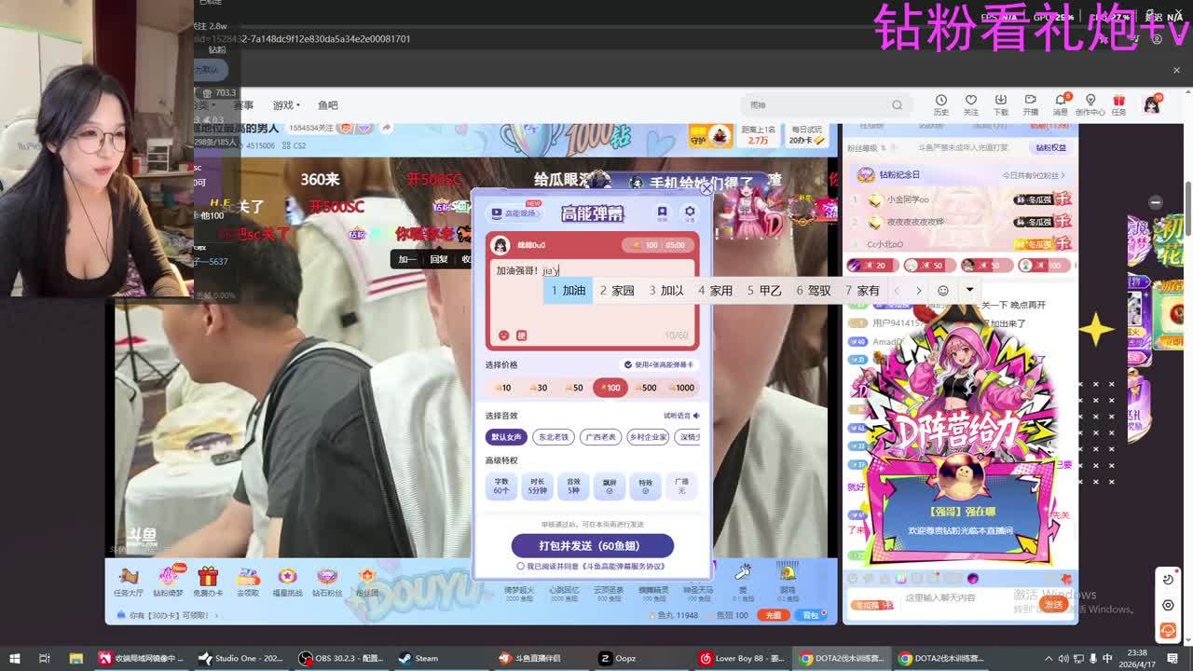1193x671 pixels.
Task: Open settings gear in 高能弹幕 panel
Action: pyautogui.click(x=690, y=212)
